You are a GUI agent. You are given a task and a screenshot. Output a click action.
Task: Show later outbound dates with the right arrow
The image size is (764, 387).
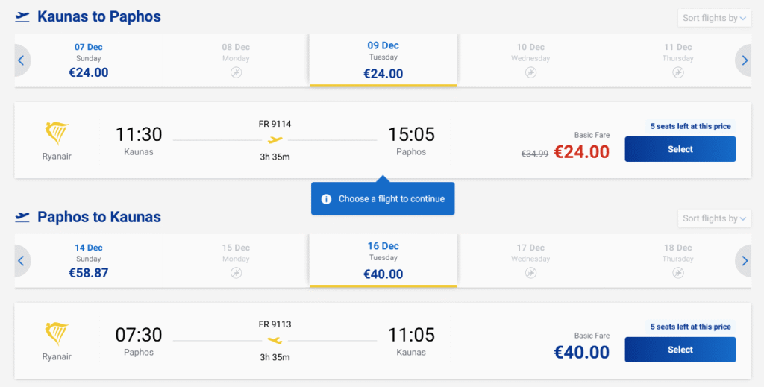[743, 60]
